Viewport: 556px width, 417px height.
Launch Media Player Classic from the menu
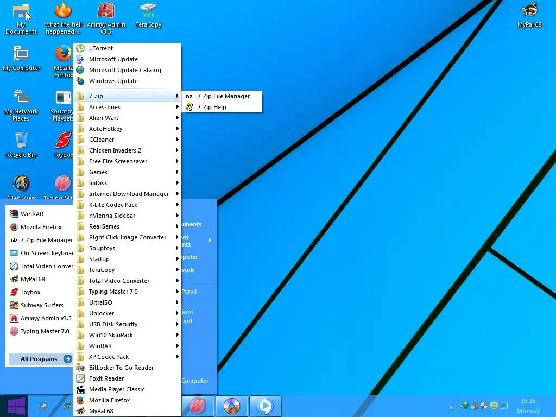127,389
